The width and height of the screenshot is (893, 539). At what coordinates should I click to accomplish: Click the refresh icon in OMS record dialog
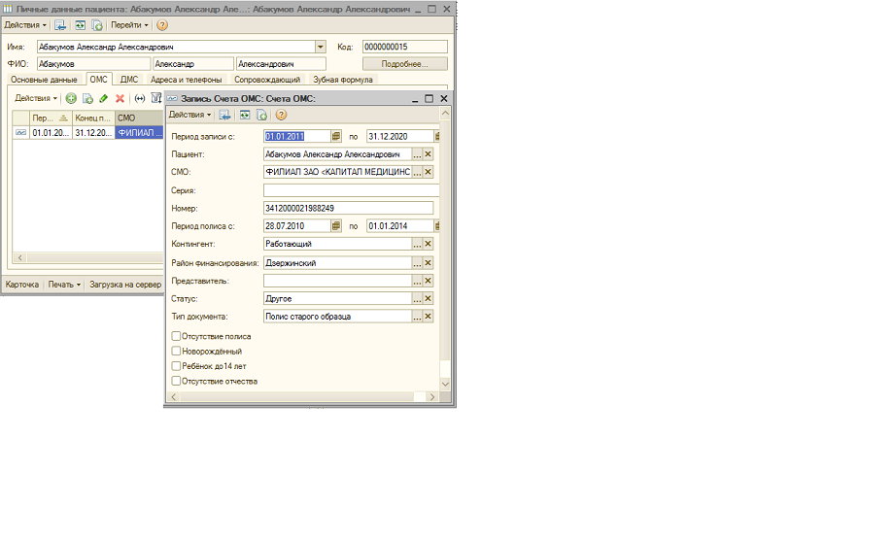pos(244,115)
